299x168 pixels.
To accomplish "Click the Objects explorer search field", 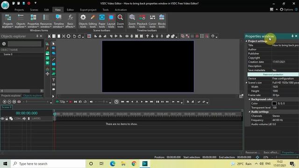I will coord(24,44).
